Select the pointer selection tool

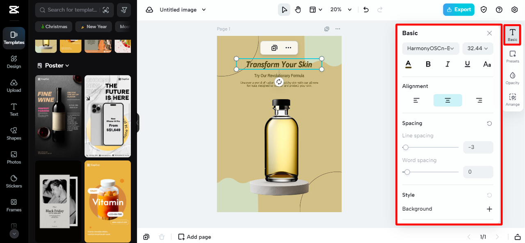tap(284, 10)
